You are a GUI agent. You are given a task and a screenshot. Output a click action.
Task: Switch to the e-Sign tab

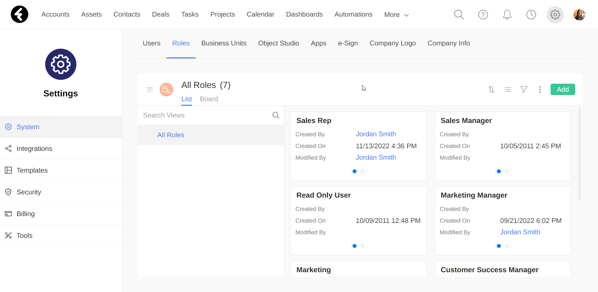point(348,43)
